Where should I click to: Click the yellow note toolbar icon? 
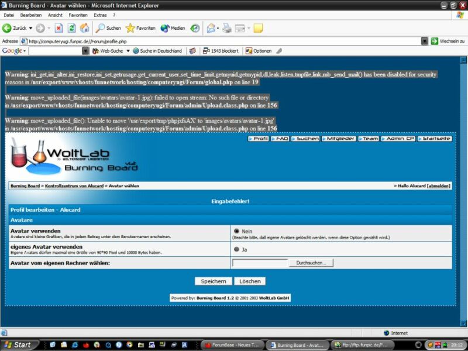pos(258,28)
